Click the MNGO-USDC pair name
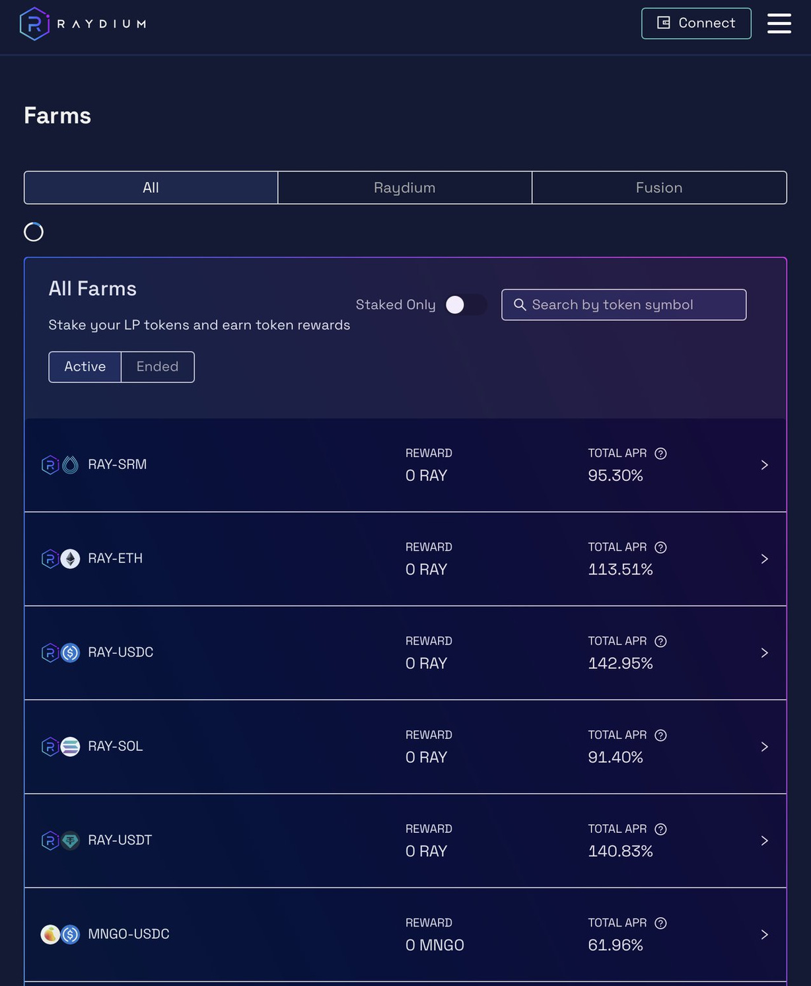The width and height of the screenshot is (811, 986). (x=129, y=934)
